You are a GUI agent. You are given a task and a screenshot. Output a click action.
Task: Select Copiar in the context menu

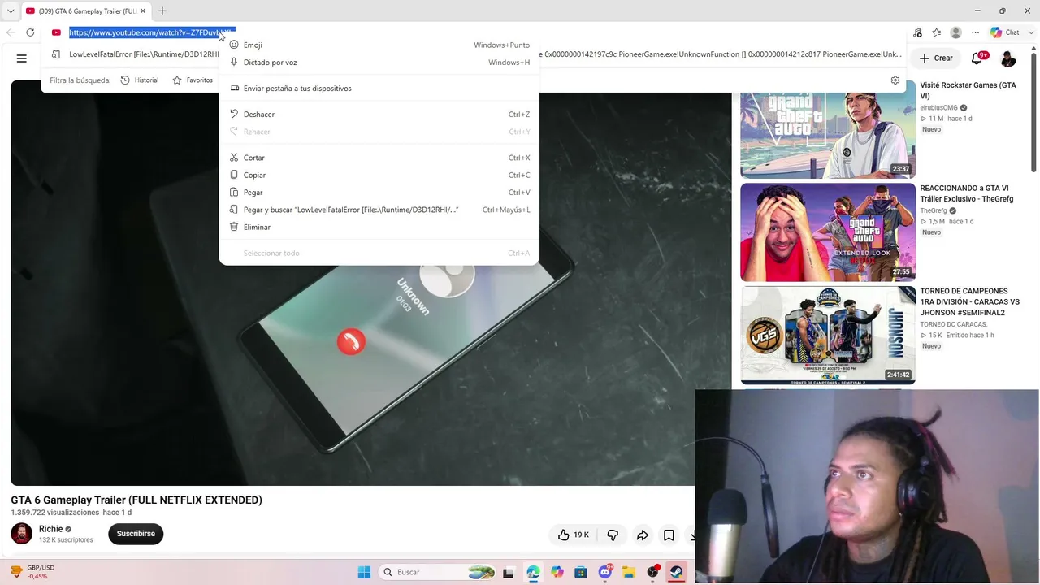(379, 175)
